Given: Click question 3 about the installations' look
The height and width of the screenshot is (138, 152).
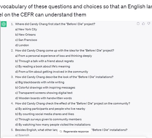Looking at the screenshot, I should pyautogui.click(x=64, y=77).
